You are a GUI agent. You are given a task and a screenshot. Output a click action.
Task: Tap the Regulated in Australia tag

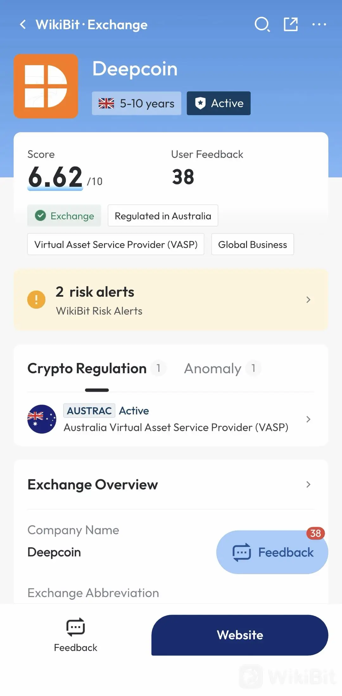click(163, 216)
